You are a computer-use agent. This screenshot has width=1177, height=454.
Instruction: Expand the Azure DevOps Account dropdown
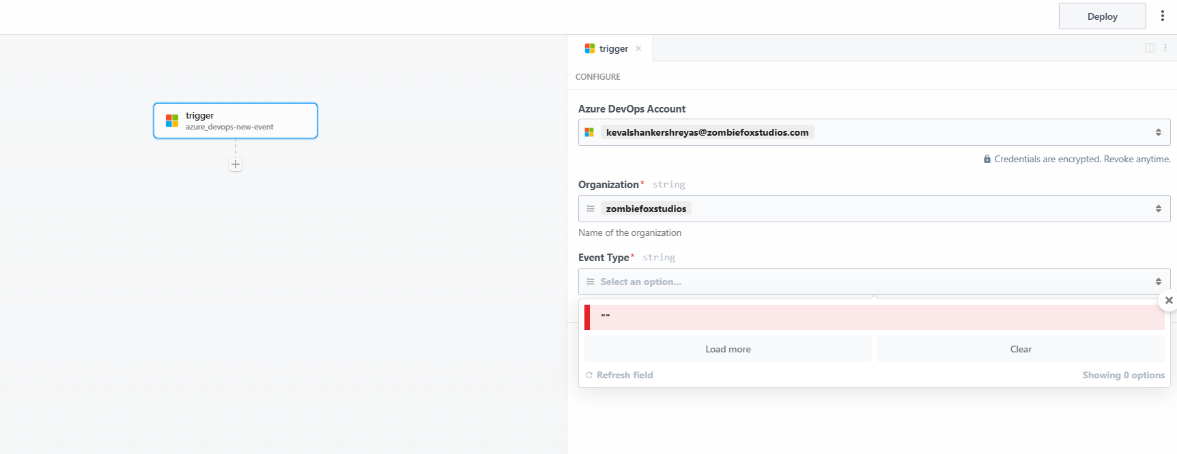pyautogui.click(x=1158, y=132)
